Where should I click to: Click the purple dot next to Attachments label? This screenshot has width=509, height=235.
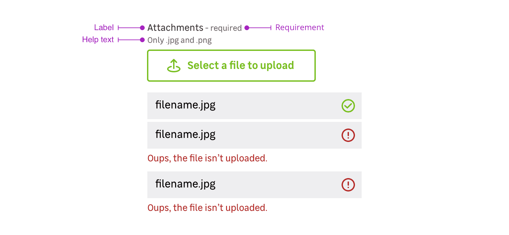pos(142,28)
